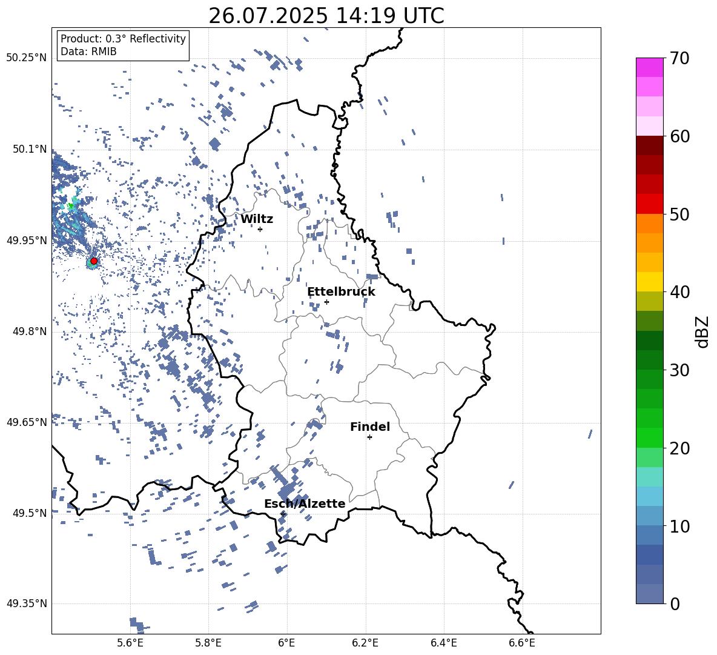Click the Esch/Alzette station cross marker
This screenshot has width=717, height=655.
(283, 514)
